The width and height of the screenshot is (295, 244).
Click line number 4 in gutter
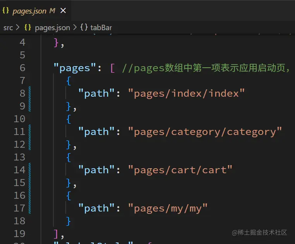tap(22, 42)
